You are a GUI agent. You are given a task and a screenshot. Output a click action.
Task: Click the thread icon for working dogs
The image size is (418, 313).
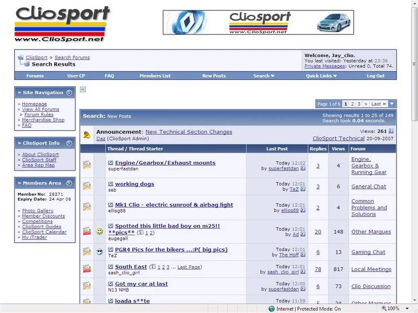(x=87, y=186)
